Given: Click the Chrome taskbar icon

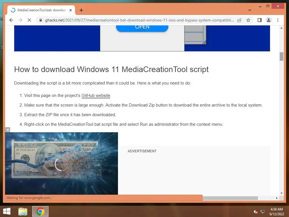Looking at the screenshot, I should [x=40, y=211].
